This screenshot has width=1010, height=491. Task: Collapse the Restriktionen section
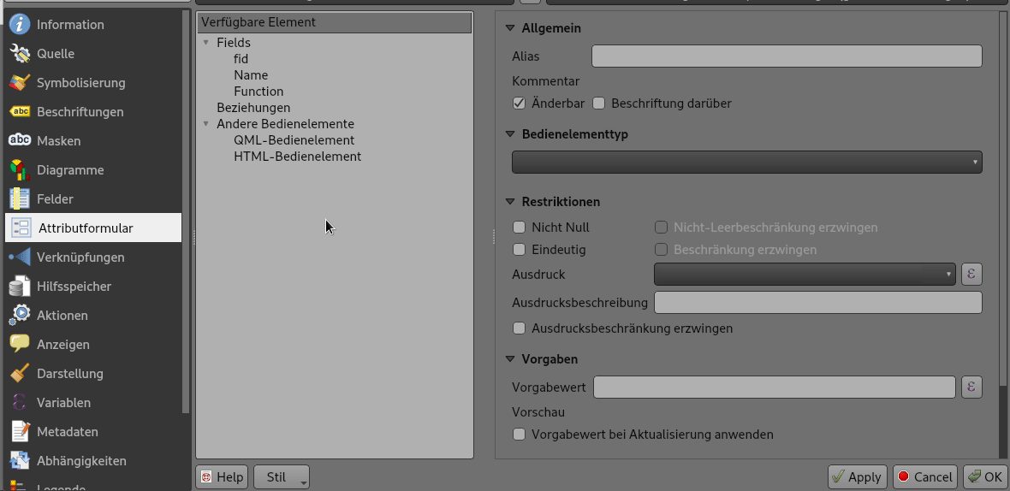pos(511,202)
